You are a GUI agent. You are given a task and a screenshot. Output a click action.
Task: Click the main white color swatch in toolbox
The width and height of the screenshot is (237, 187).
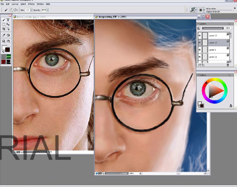point(4,48)
